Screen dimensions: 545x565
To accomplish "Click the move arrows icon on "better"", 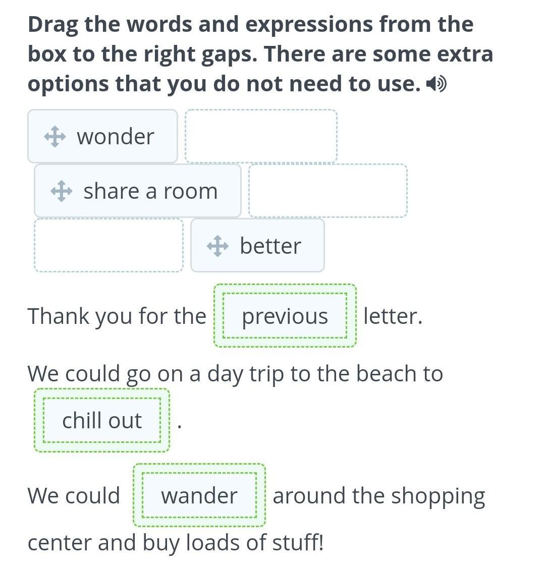I will (x=217, y=246).
